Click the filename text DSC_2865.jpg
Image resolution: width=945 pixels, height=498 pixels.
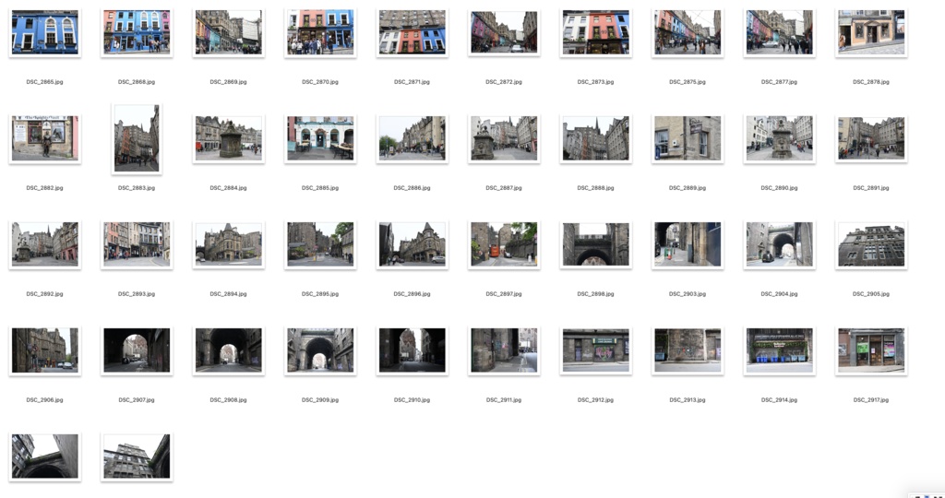[44, 82]
